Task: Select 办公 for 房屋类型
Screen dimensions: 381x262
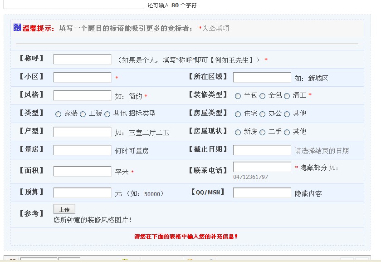Action: [x=262, y=114]
